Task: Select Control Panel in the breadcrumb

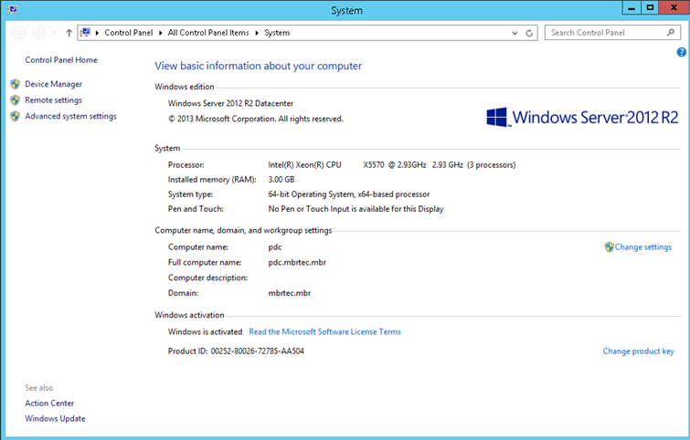Action: click(129, 33)
